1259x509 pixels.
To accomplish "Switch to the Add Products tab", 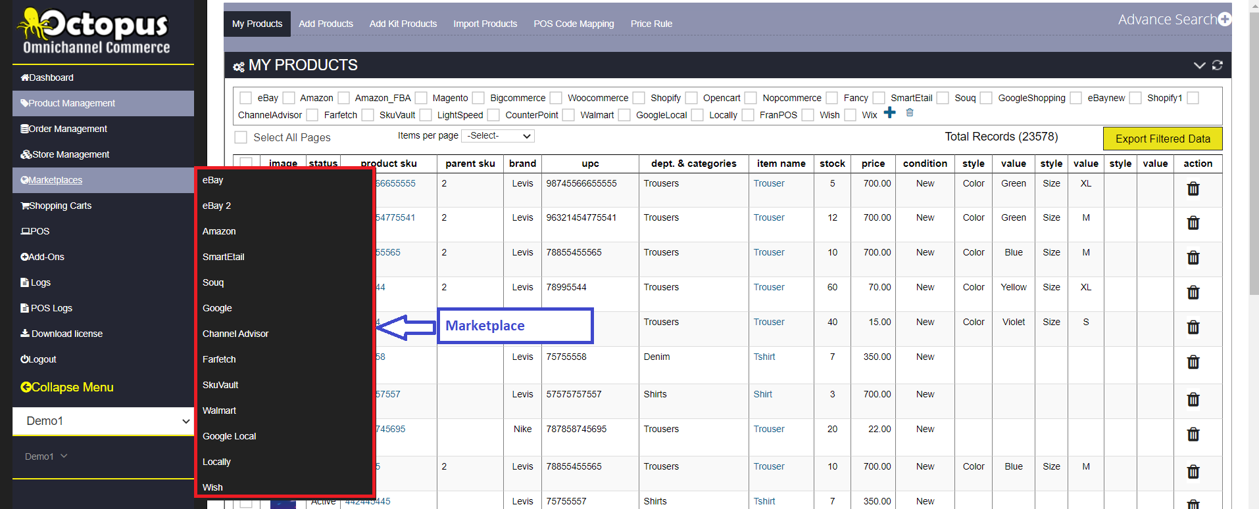I will coord(326,24).
